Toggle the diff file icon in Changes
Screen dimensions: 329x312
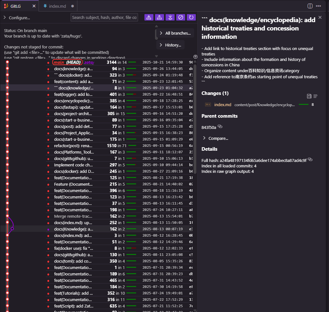point(309,96)
